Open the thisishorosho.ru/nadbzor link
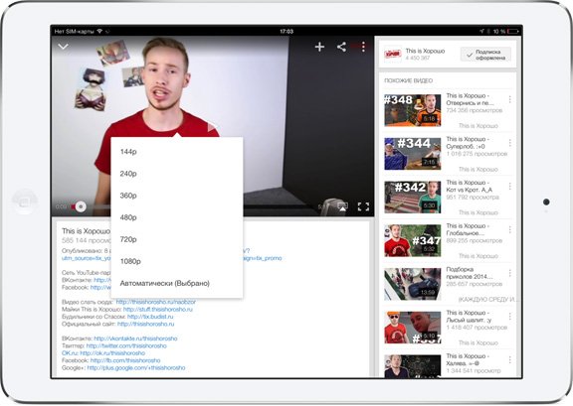 pos(155,302)
